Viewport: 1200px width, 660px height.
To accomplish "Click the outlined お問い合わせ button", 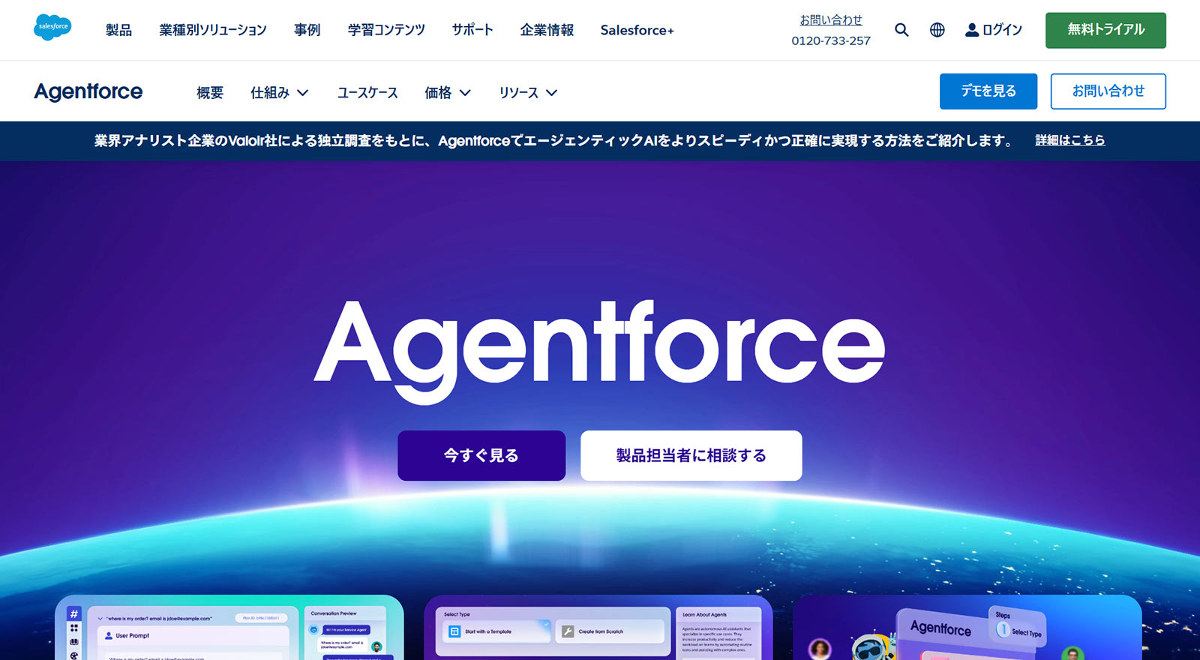I will point(1108,91).
